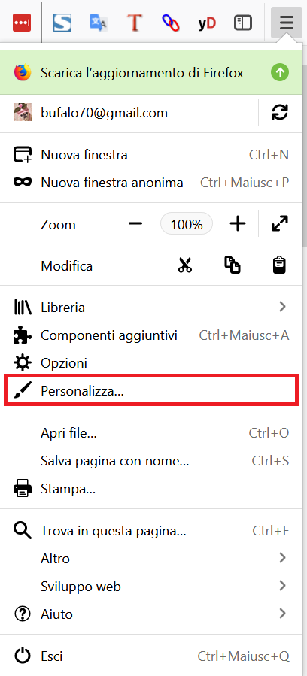
Task: Click the copy icon beside Modifica
Action: click(x=233, y=265)
